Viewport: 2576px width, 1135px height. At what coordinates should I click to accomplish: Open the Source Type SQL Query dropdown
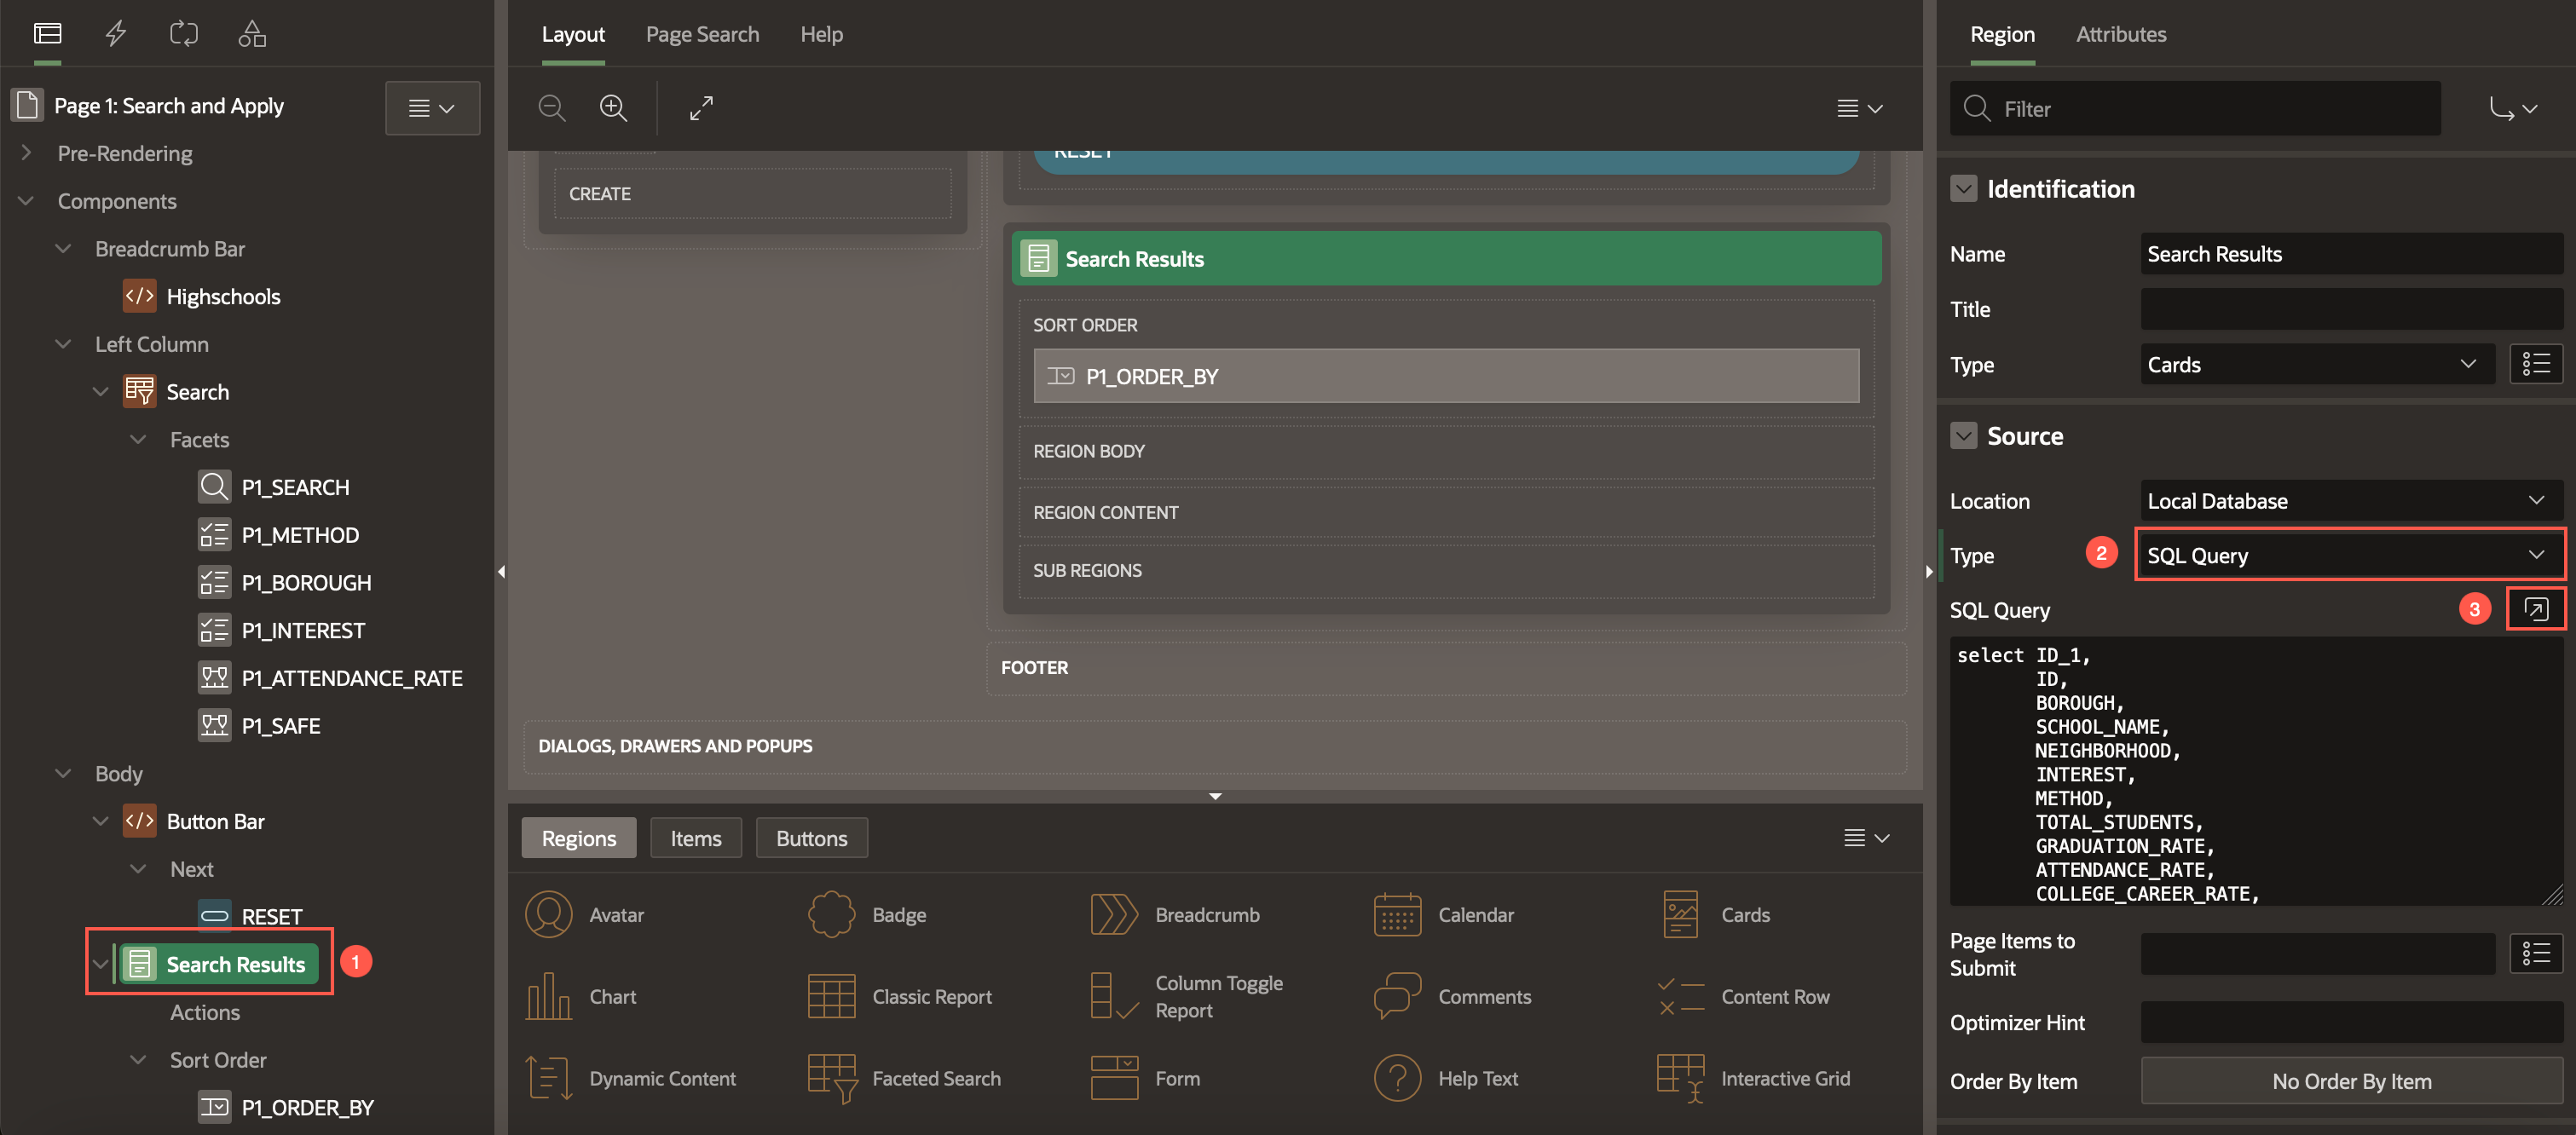(x=2349, y=555)
